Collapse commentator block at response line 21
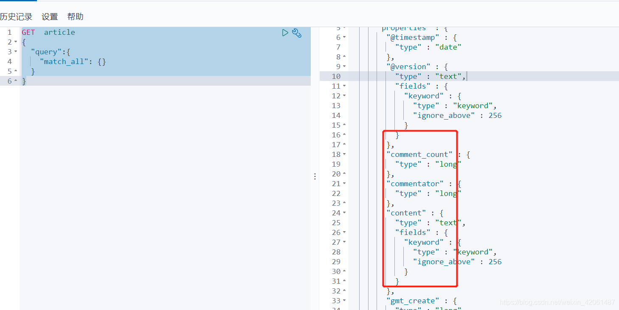The image size is (619, 310). pos(344,184)
